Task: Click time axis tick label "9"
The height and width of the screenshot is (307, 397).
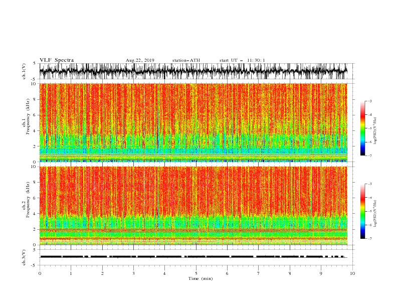Action: 321,273
